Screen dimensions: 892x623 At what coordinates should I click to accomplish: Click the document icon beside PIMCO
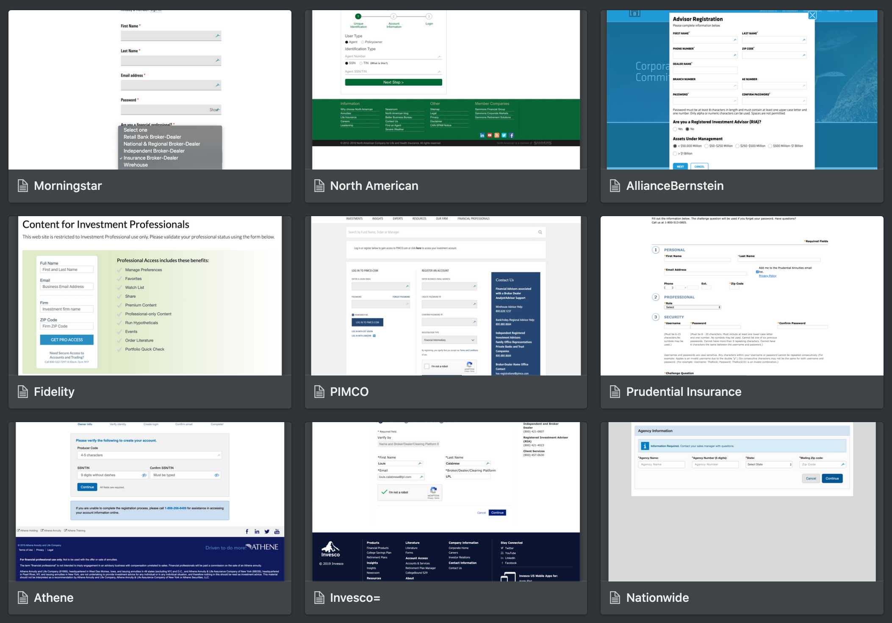point(319,392)
